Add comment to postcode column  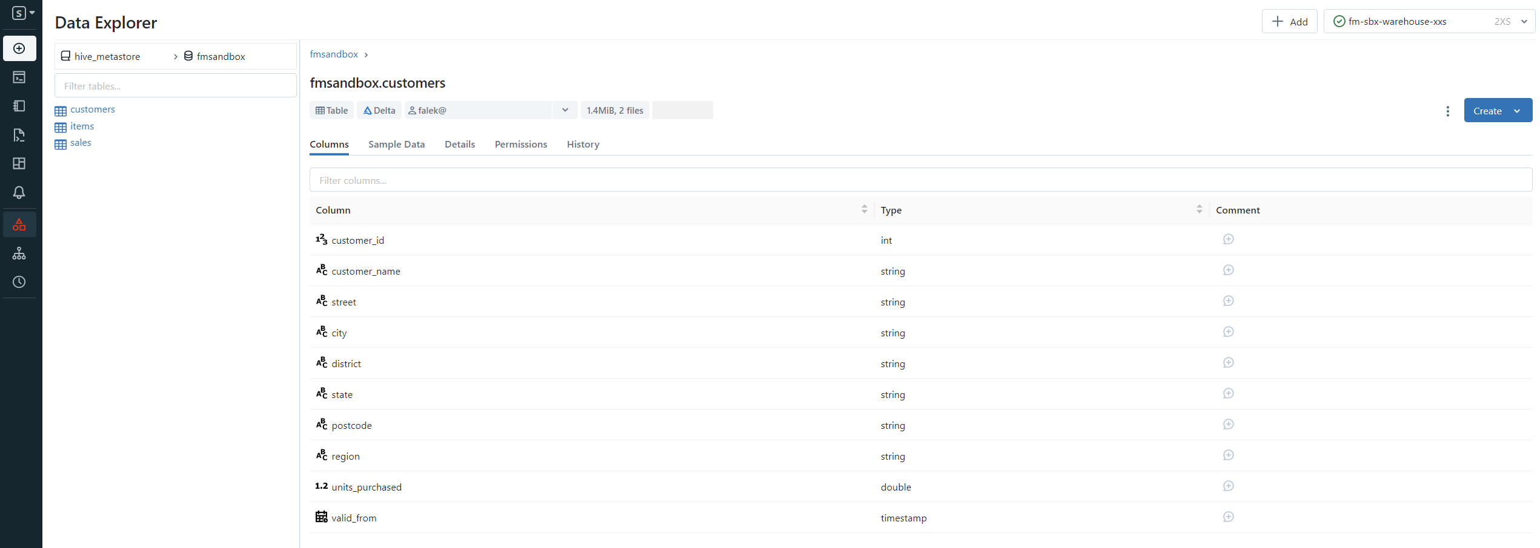(1229, 424)
